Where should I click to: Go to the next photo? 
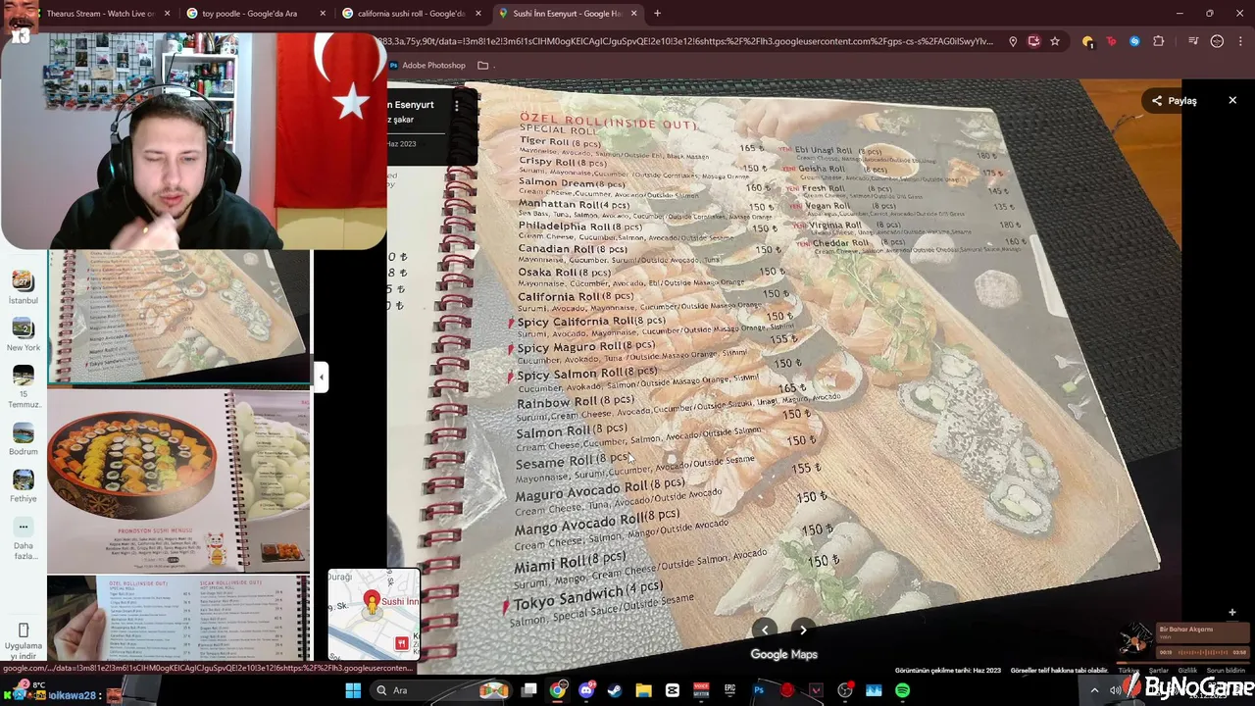coord(803,630)
